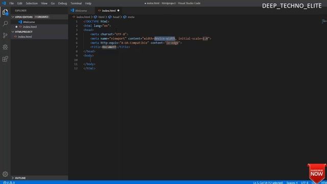Click the meta breadcrumb segment

tap(131, 17)
